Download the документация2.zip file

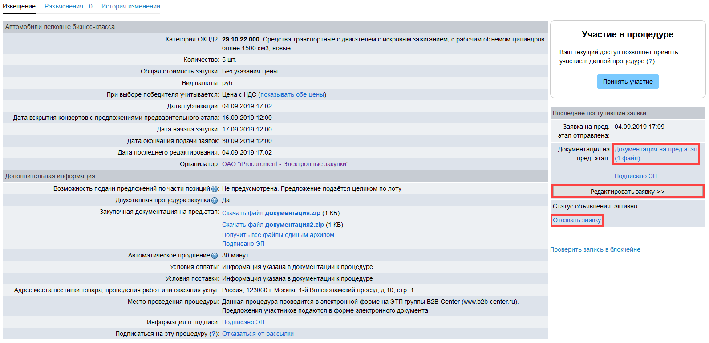pos(273,225)
